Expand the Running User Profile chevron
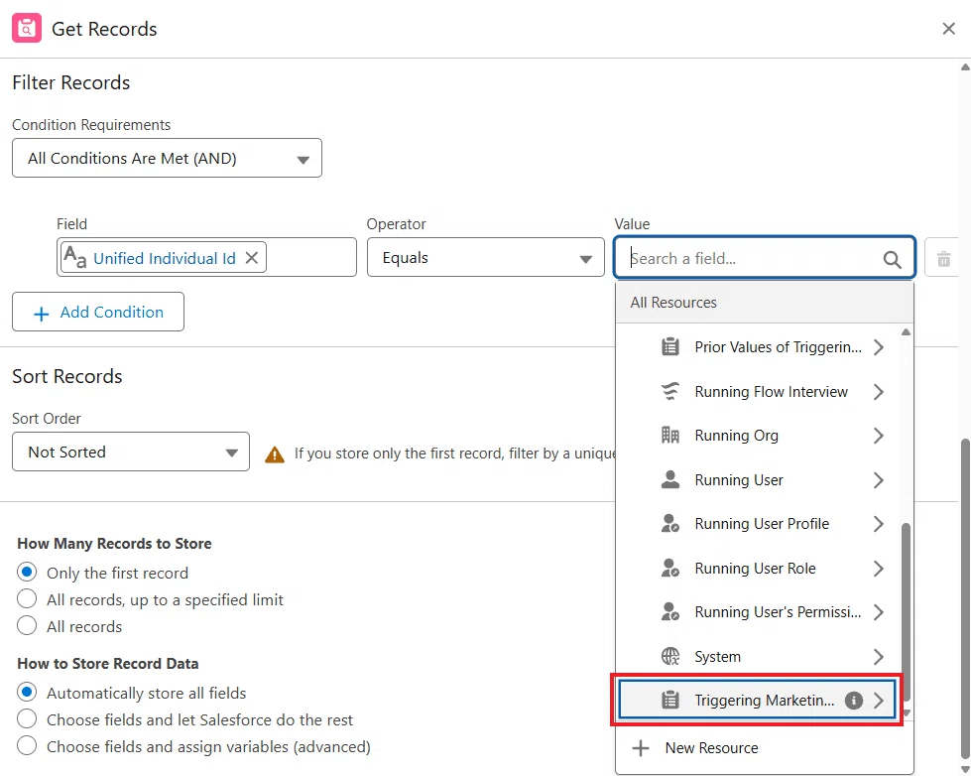 (878, 524)
